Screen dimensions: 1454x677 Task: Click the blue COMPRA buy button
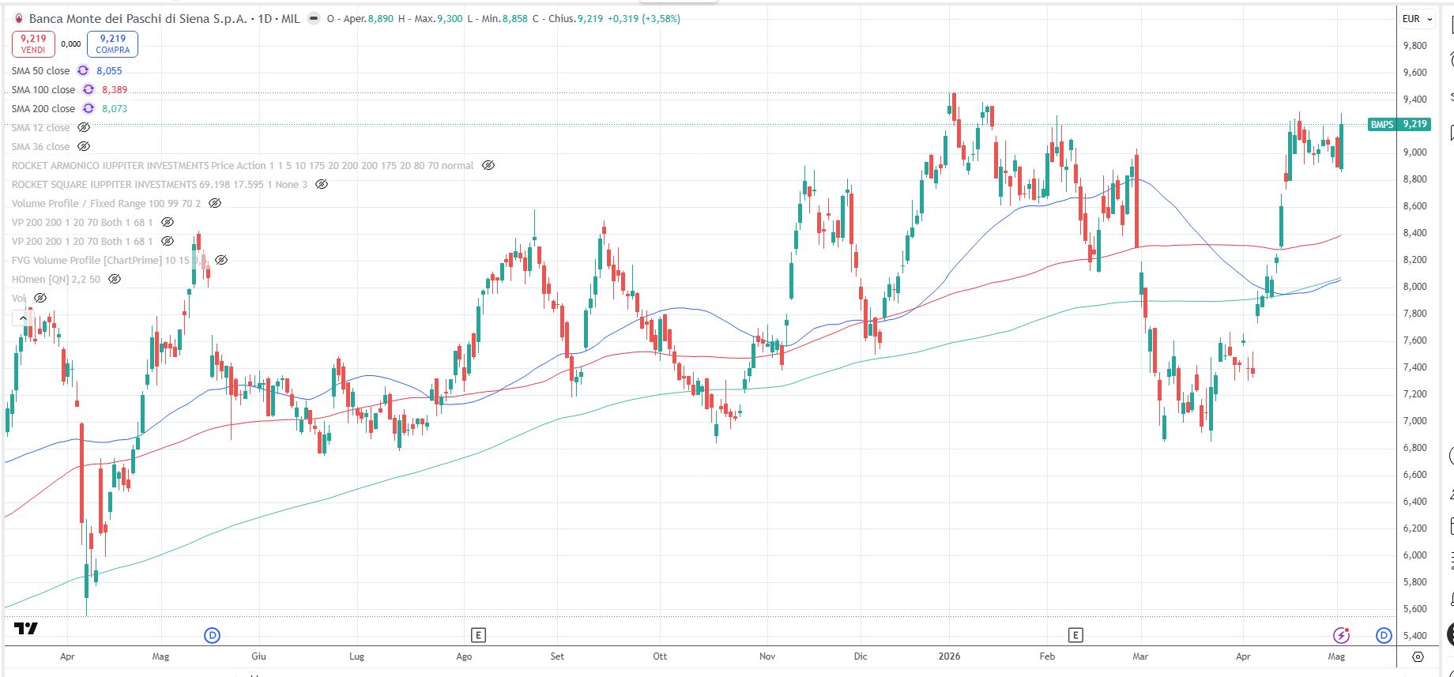[x=112, y=43]
